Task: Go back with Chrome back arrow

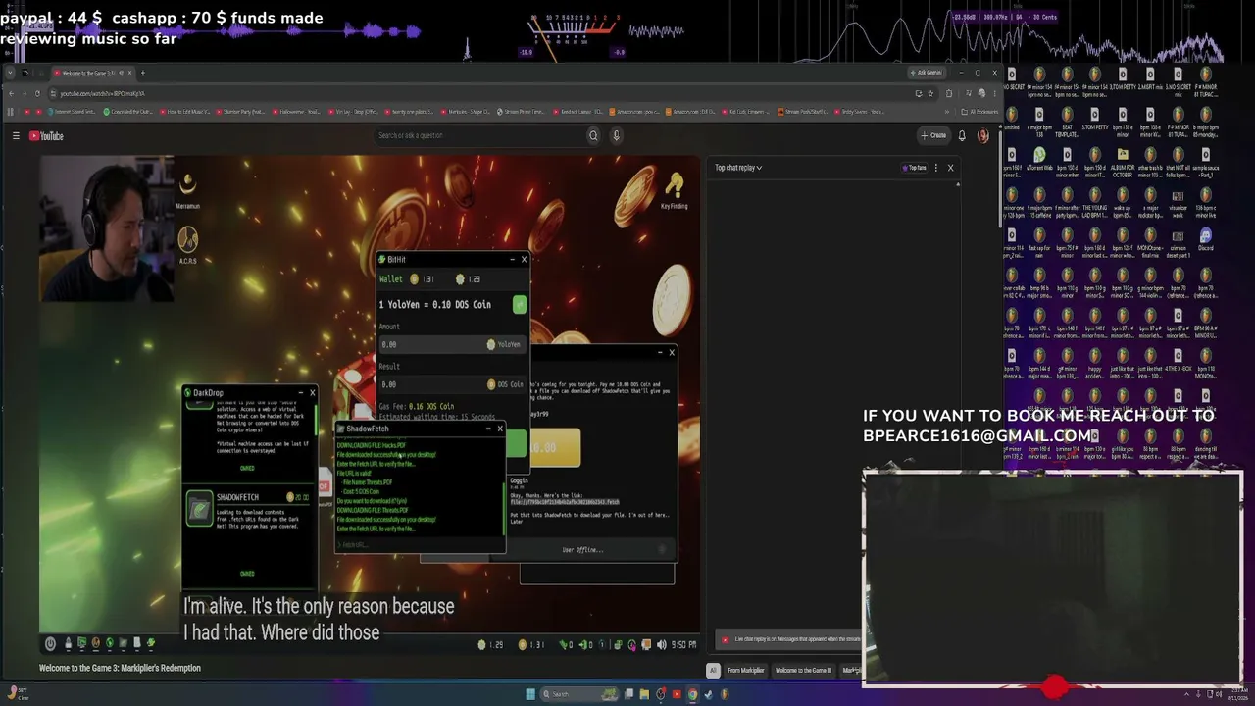Action: (11, 93)
